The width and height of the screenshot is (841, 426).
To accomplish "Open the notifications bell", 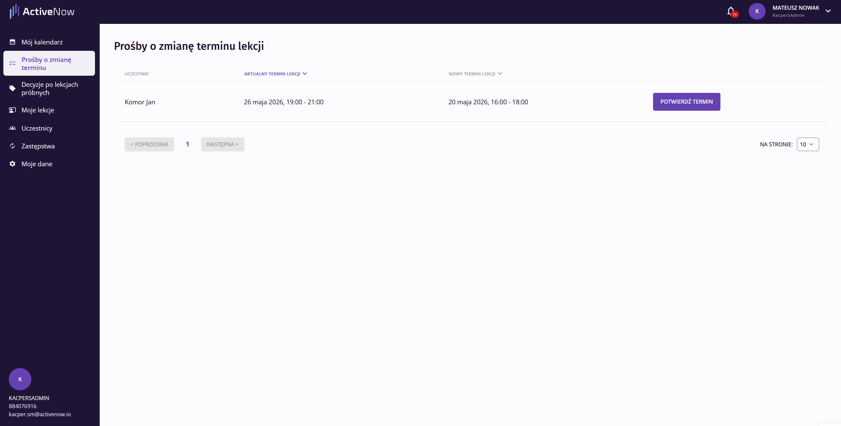I will tap(731, 11).
